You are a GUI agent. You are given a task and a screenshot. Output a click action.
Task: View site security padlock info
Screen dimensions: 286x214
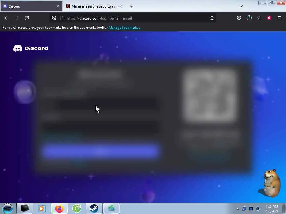pos(62,18)
